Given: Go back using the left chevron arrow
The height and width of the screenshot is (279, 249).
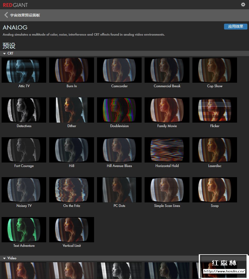Looking at the screenshot, I should pyautogui.click(x=6, y=15).
